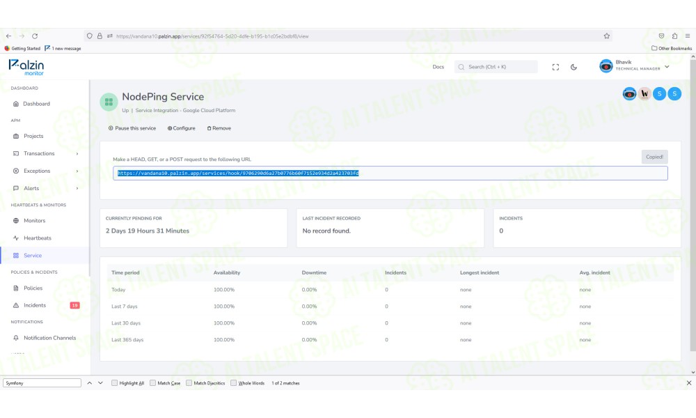The height and width of the screenshot is (418, 696).
Task: Click '2 Days 19 Hours 31 Minutes' pending value
Action: [x=148, y=231]
